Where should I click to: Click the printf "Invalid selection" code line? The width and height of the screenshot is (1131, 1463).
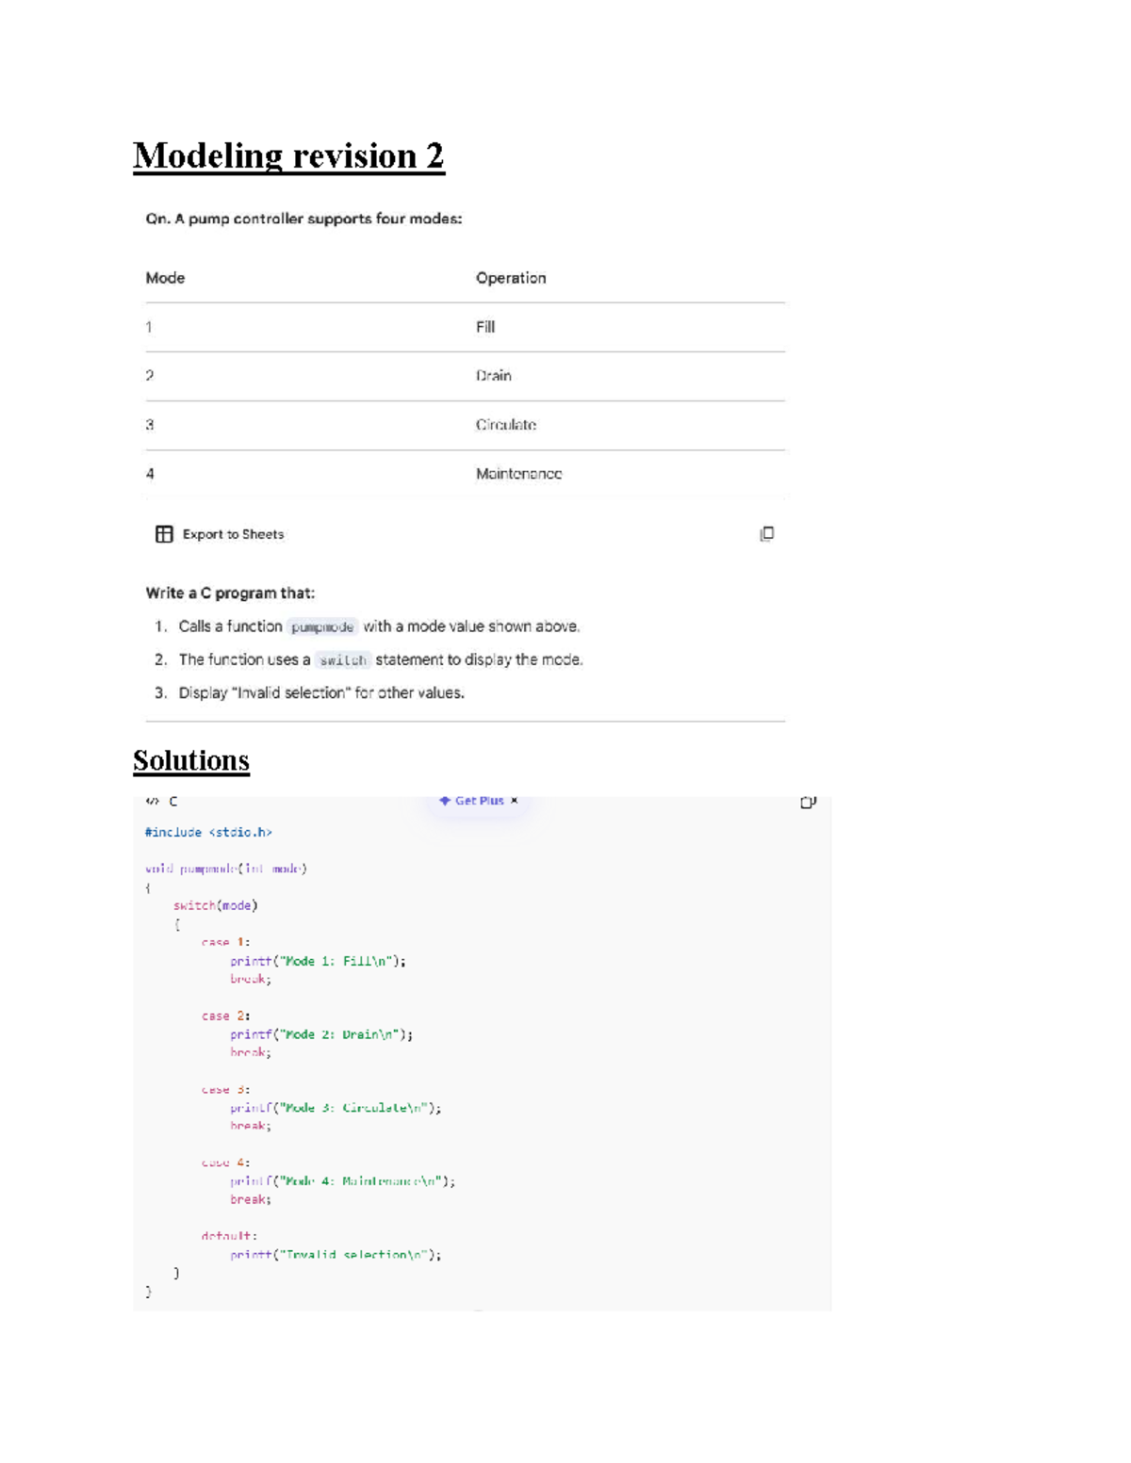pos(336,1255)
